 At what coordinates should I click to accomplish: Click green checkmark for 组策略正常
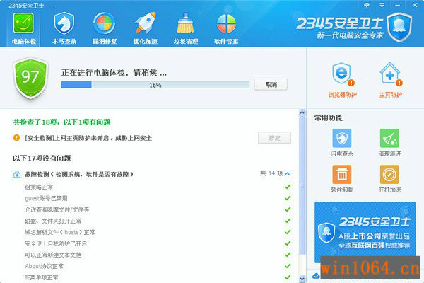(288, 187)
